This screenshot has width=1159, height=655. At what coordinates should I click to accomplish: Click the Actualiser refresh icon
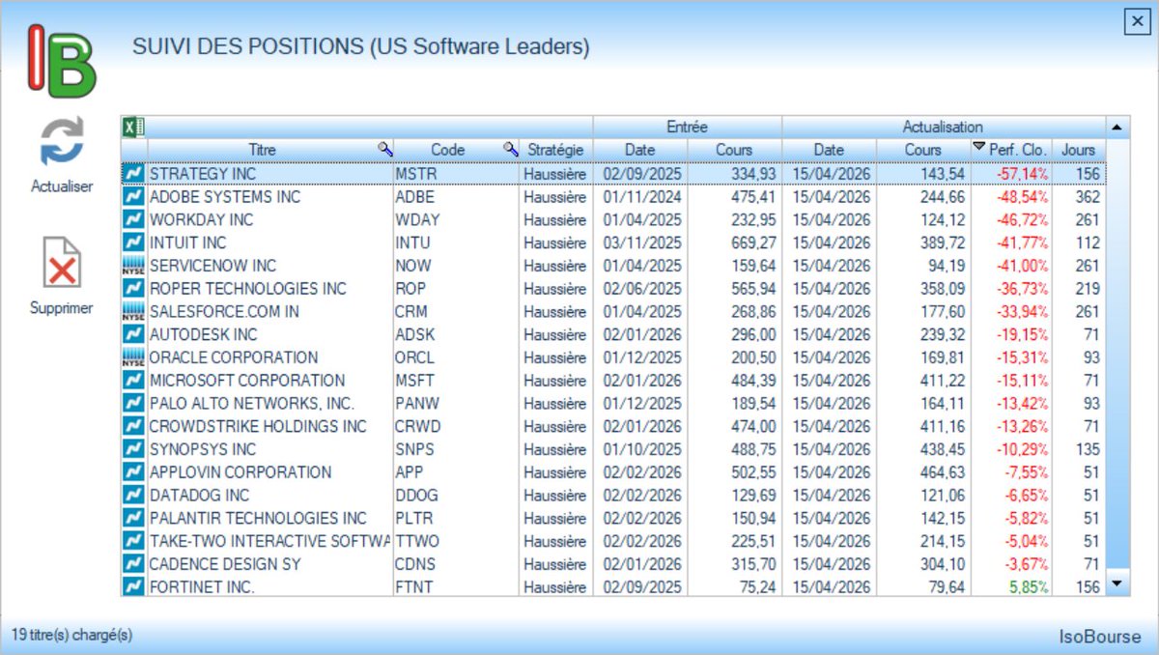point(62,142)
